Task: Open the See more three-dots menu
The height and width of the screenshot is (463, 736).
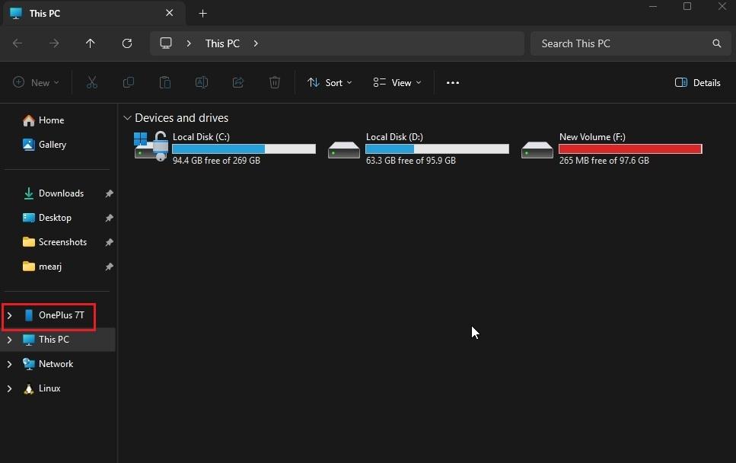Action: [453, 83]
